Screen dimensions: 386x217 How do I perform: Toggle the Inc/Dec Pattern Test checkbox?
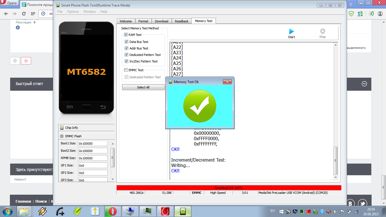127,61
